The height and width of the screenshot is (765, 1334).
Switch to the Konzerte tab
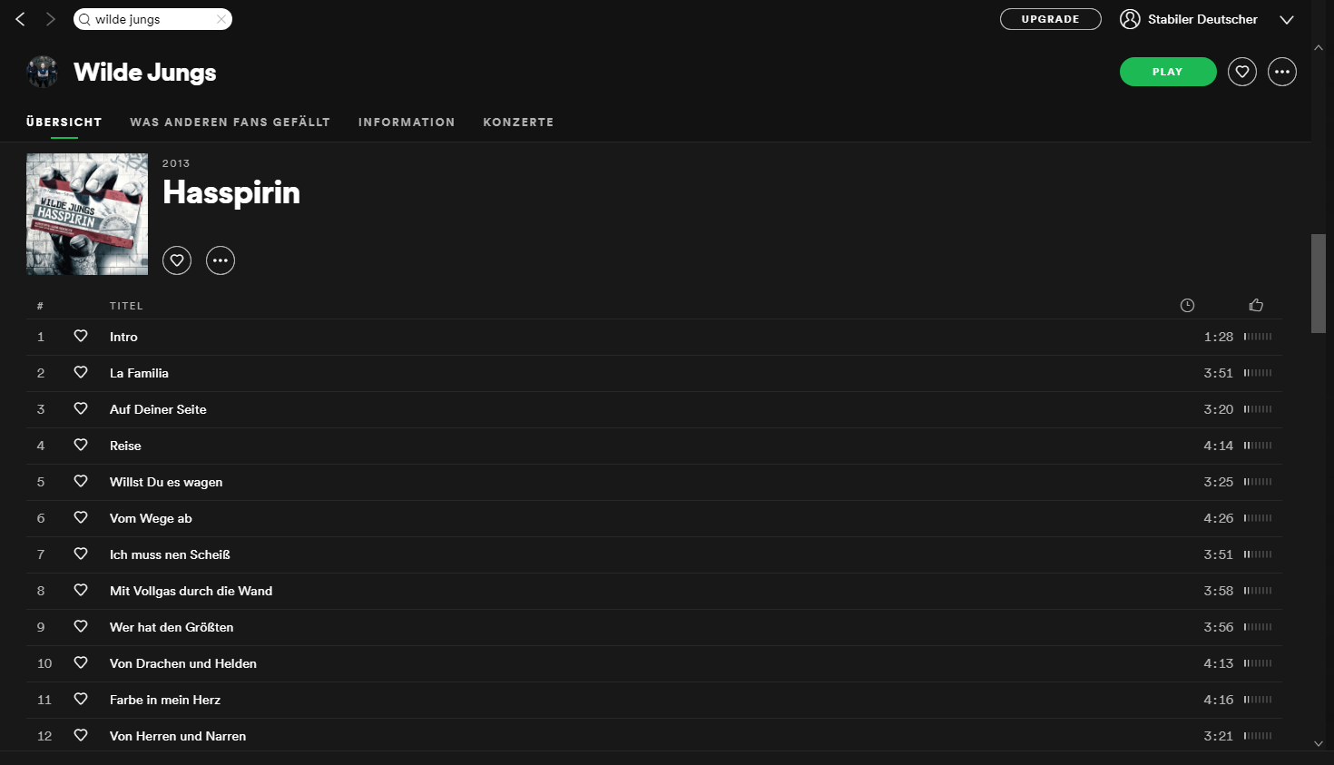click(x=518, y=122)
